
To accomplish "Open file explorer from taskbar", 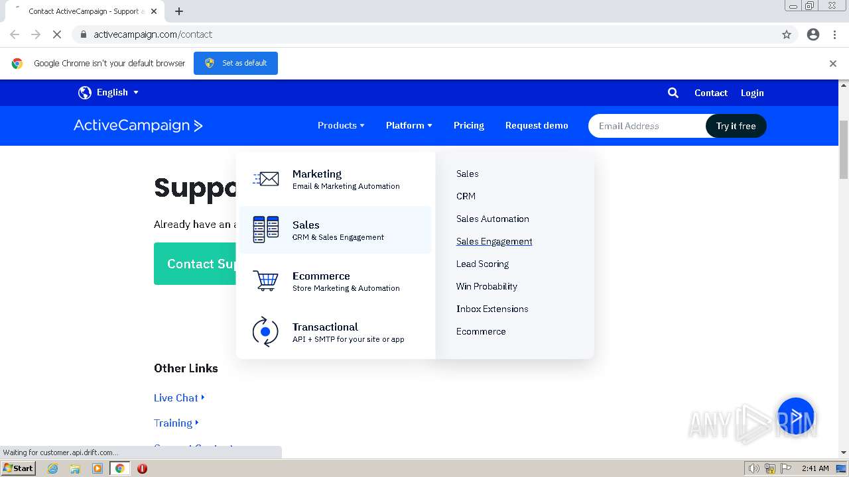I will (75, 468).
